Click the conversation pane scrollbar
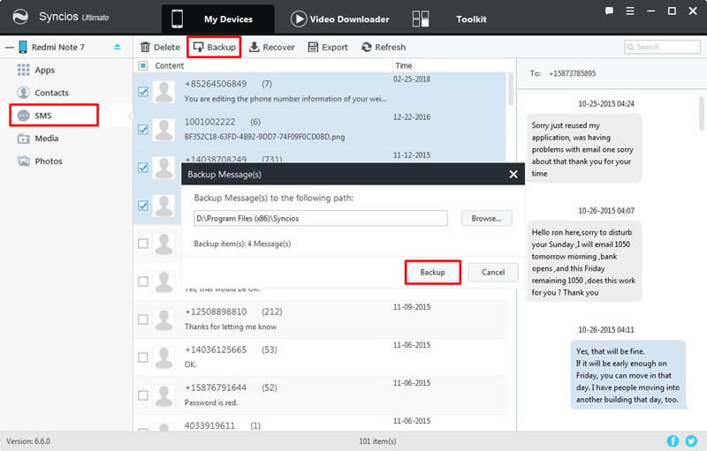Screen dimensions: 707x451 tap(702, 112)
